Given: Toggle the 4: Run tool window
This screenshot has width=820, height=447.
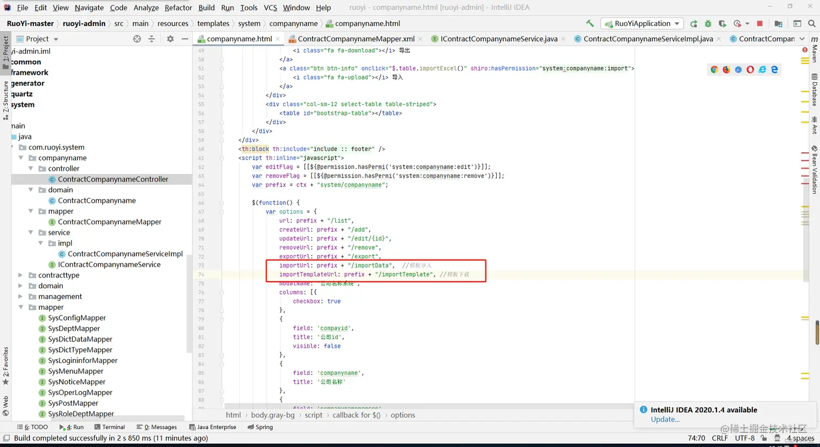Looking at the screenshot, I should click(72, 427).
